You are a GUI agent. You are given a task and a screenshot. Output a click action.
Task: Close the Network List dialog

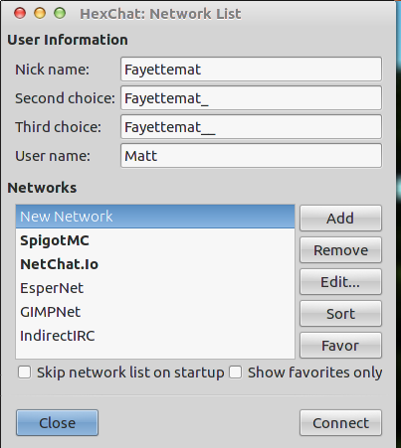57,423
